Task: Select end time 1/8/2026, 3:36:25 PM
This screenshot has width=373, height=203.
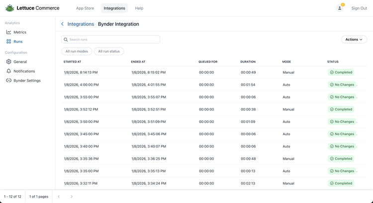Action: (149, 159)
